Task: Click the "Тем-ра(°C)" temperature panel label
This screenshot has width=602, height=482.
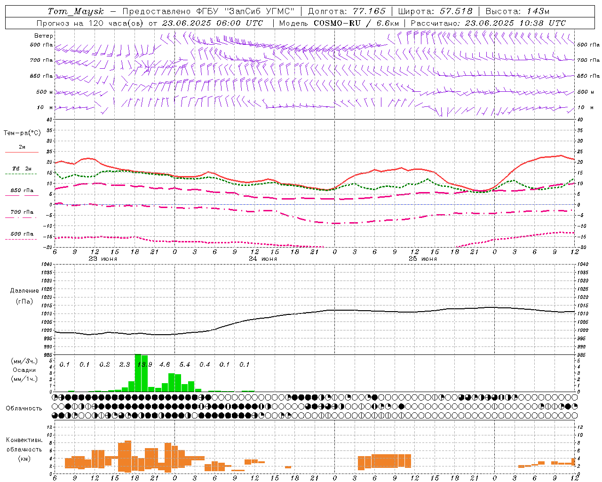Action: coord(22,133)
